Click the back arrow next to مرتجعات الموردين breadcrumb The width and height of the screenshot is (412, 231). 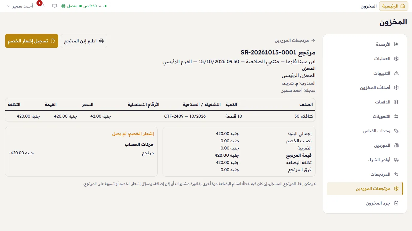[x=313, y=40]
